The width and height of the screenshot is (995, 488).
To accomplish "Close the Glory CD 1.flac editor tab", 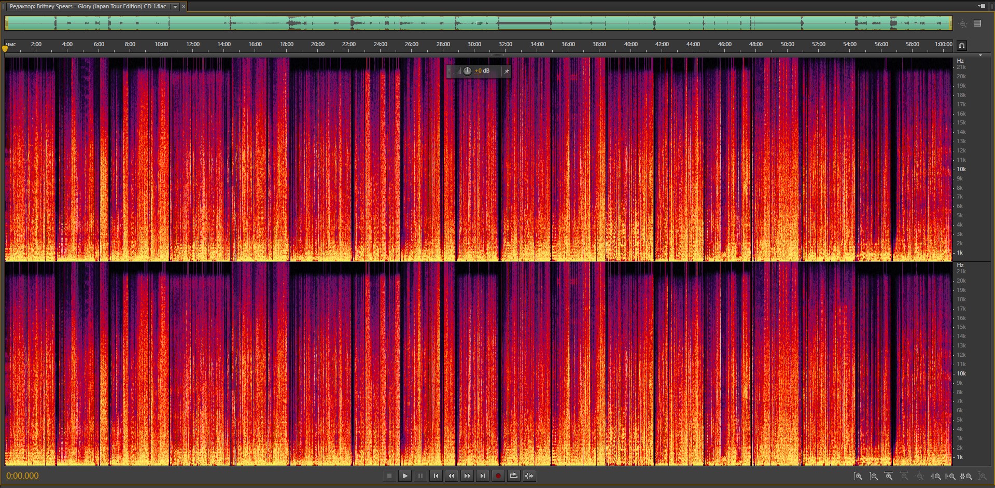I will [184, 7].
